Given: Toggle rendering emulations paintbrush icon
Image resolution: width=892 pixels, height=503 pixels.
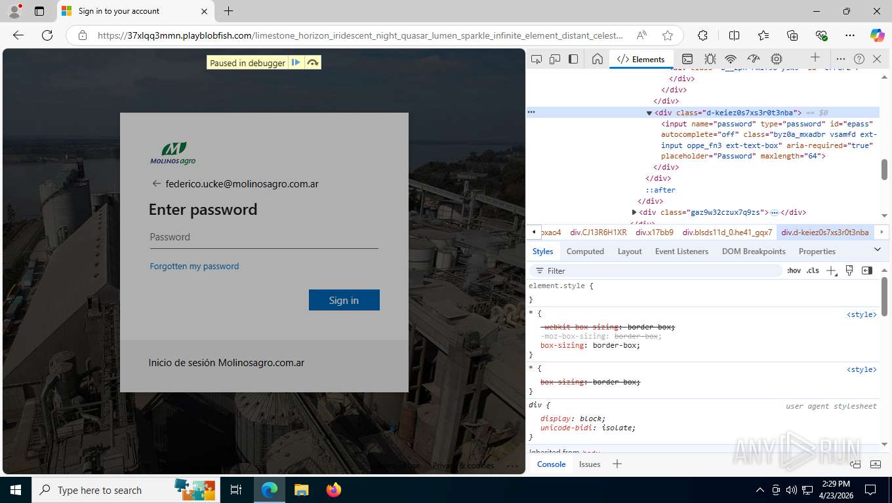Looking at the screenshot, I should coord(849,270).
